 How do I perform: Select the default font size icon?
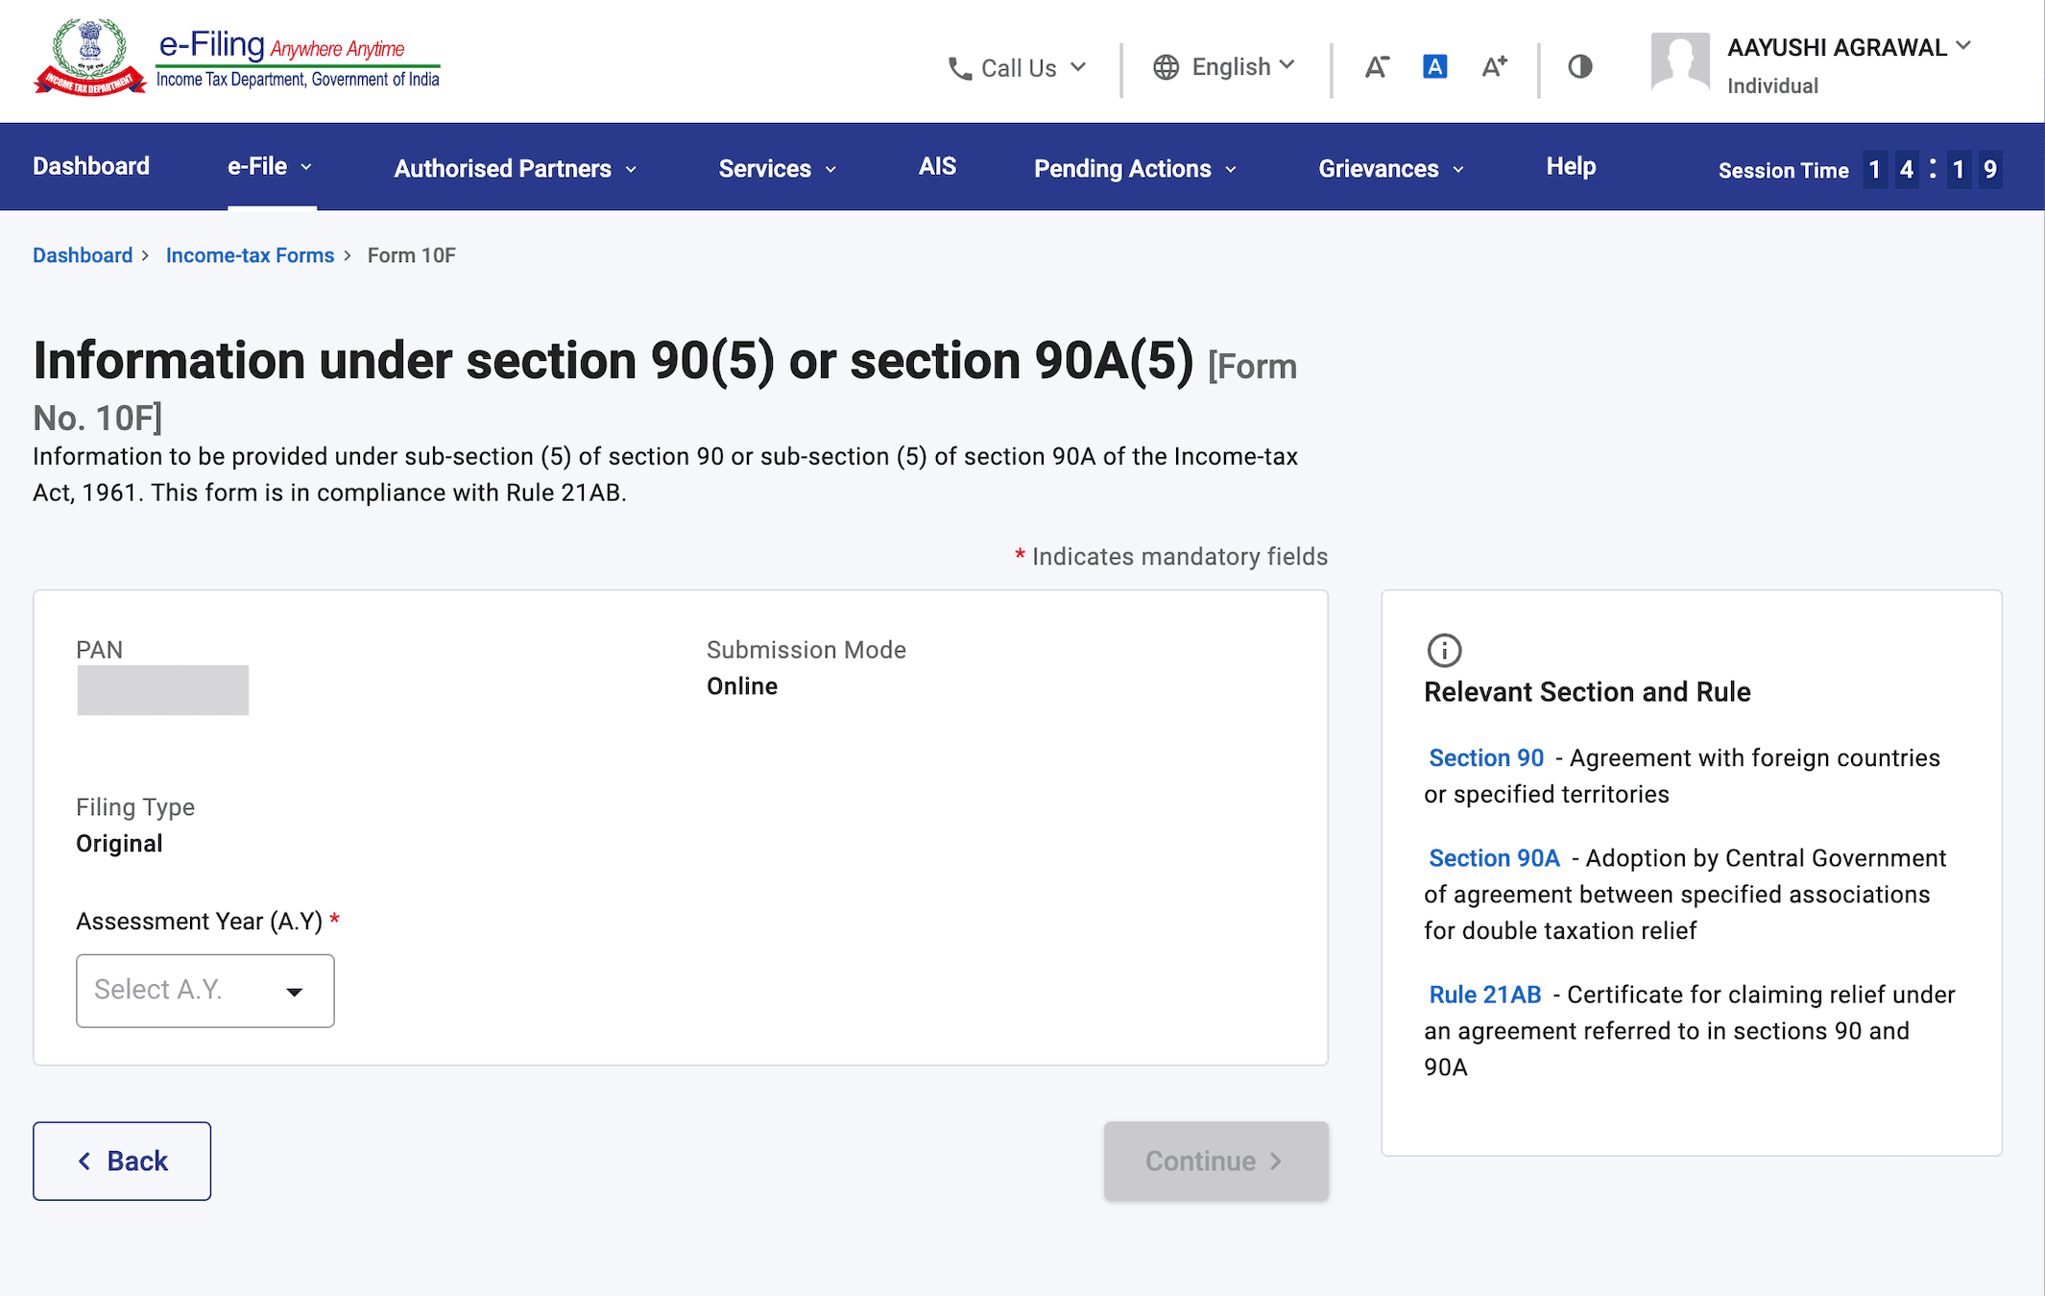click(1434, 67)
